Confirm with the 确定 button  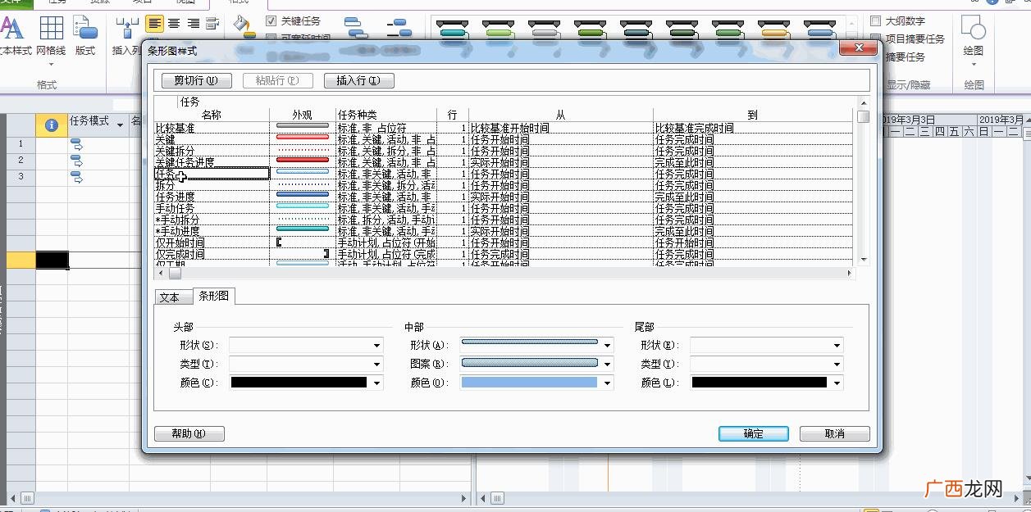[754, 434]
